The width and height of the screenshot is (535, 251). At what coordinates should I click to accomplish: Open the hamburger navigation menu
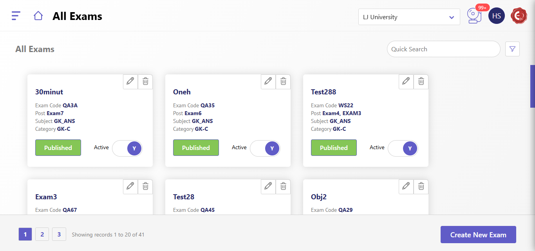tap(16, 16)
